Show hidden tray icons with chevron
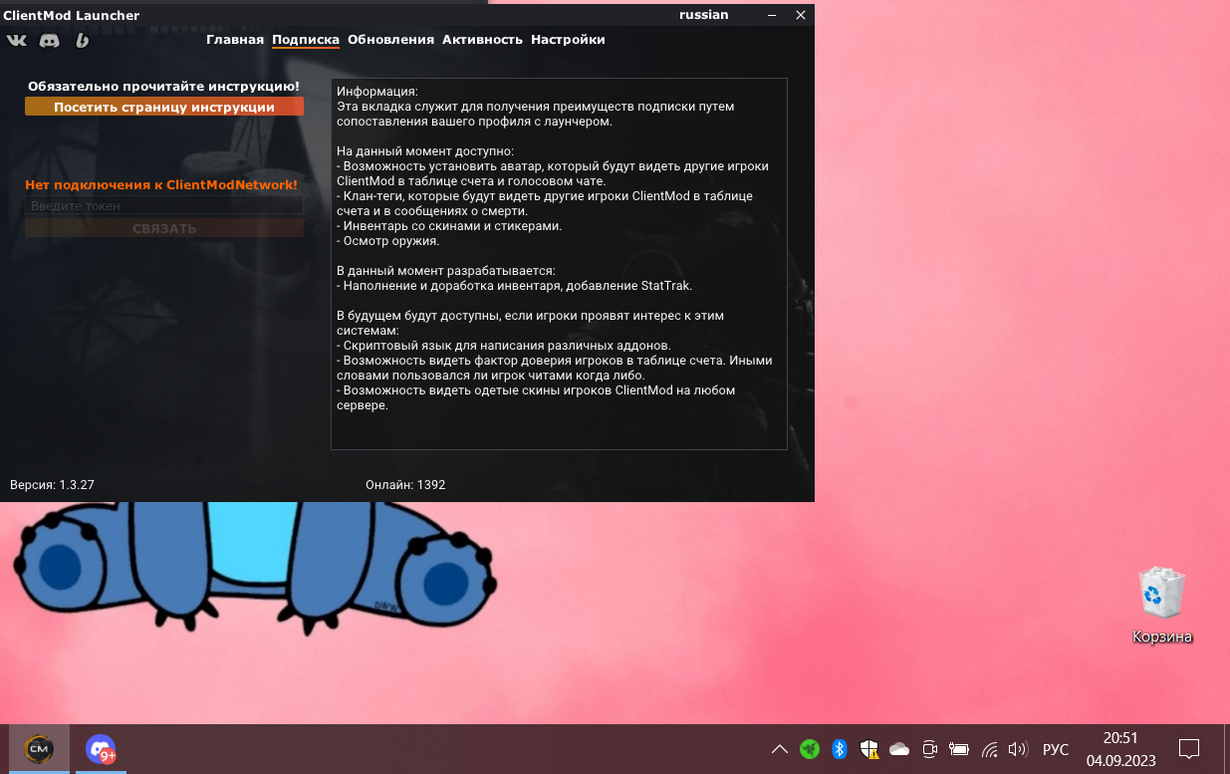 coord(780,749)
